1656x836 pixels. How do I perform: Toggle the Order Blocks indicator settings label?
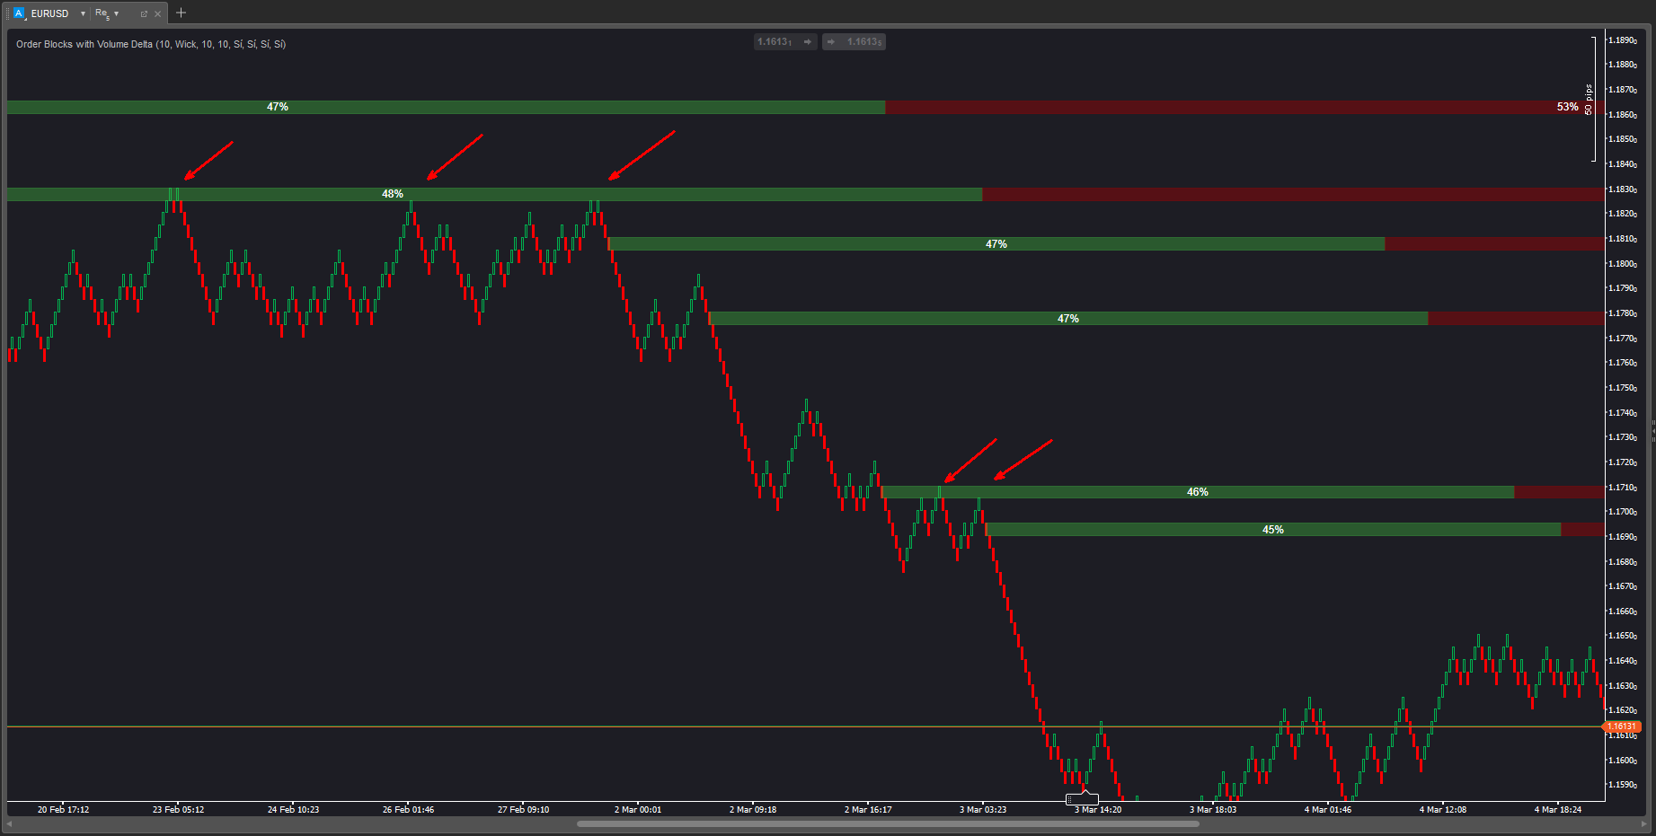pyautogui.click(x=149, y=43)
